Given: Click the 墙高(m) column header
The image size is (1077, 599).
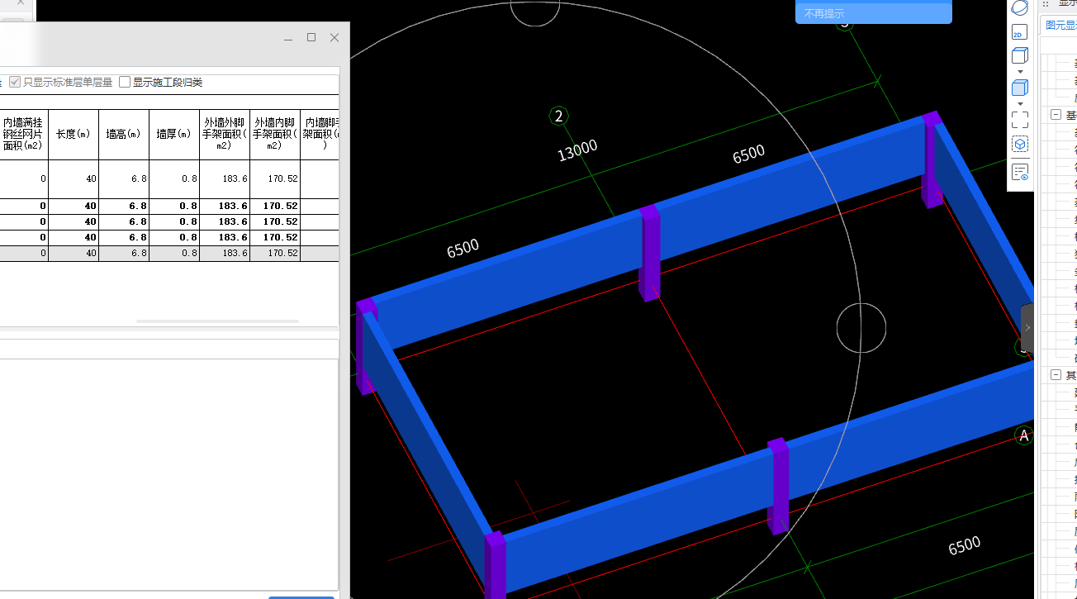Looking at the screenshot, I should pyautogui.click(x=124, y=134).
